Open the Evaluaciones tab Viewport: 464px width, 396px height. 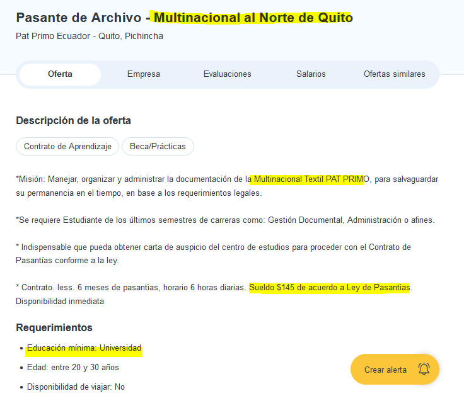[227, 74]
